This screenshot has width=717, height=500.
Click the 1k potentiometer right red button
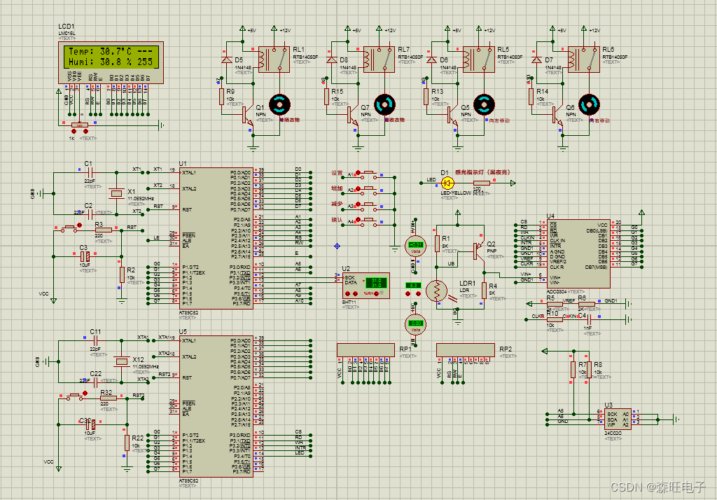[x=85, y=131]
